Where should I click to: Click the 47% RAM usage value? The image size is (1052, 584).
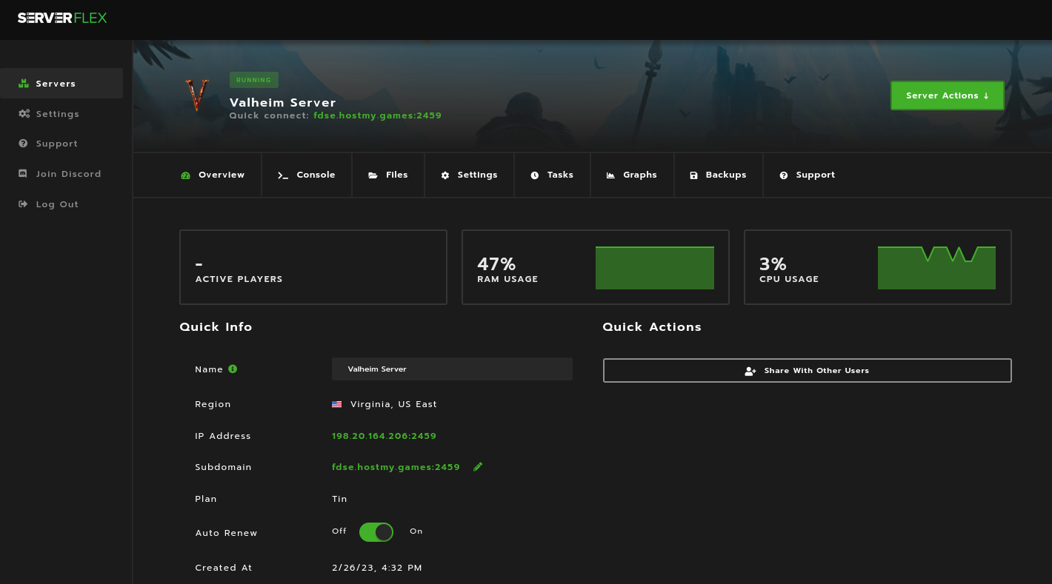(x=496, y=264)
